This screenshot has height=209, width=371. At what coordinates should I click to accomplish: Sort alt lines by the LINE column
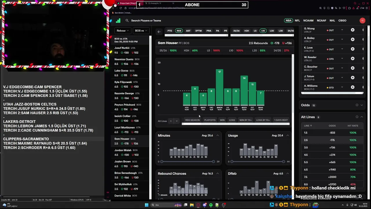[x=308, y=126]
